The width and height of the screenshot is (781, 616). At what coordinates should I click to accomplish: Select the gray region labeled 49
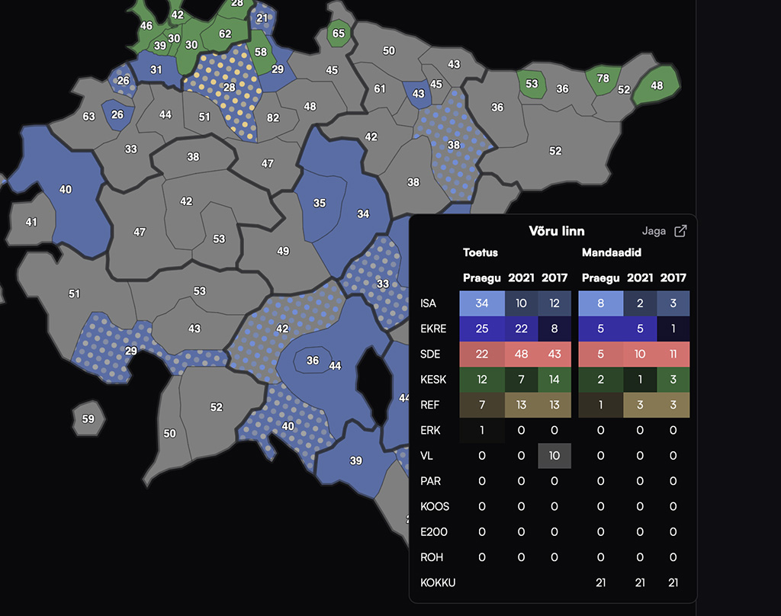pos(283,251)
